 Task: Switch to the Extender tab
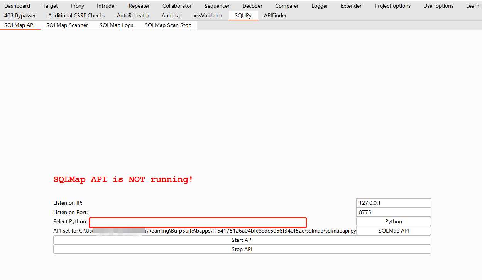[x=351, y=6]
